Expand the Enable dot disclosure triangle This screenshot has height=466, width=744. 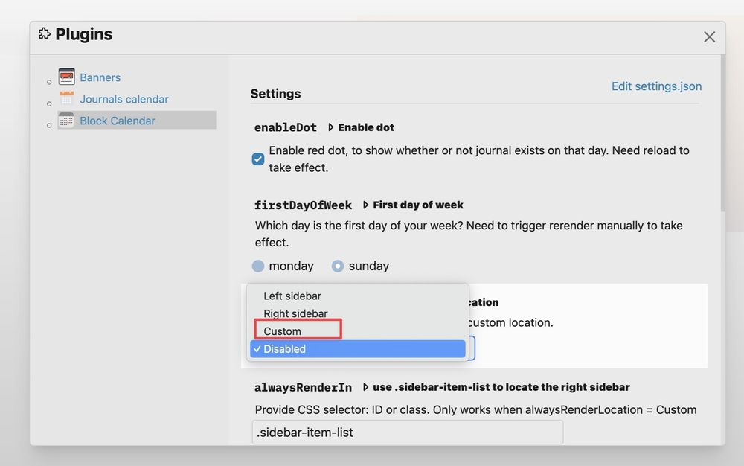[331, 127]
